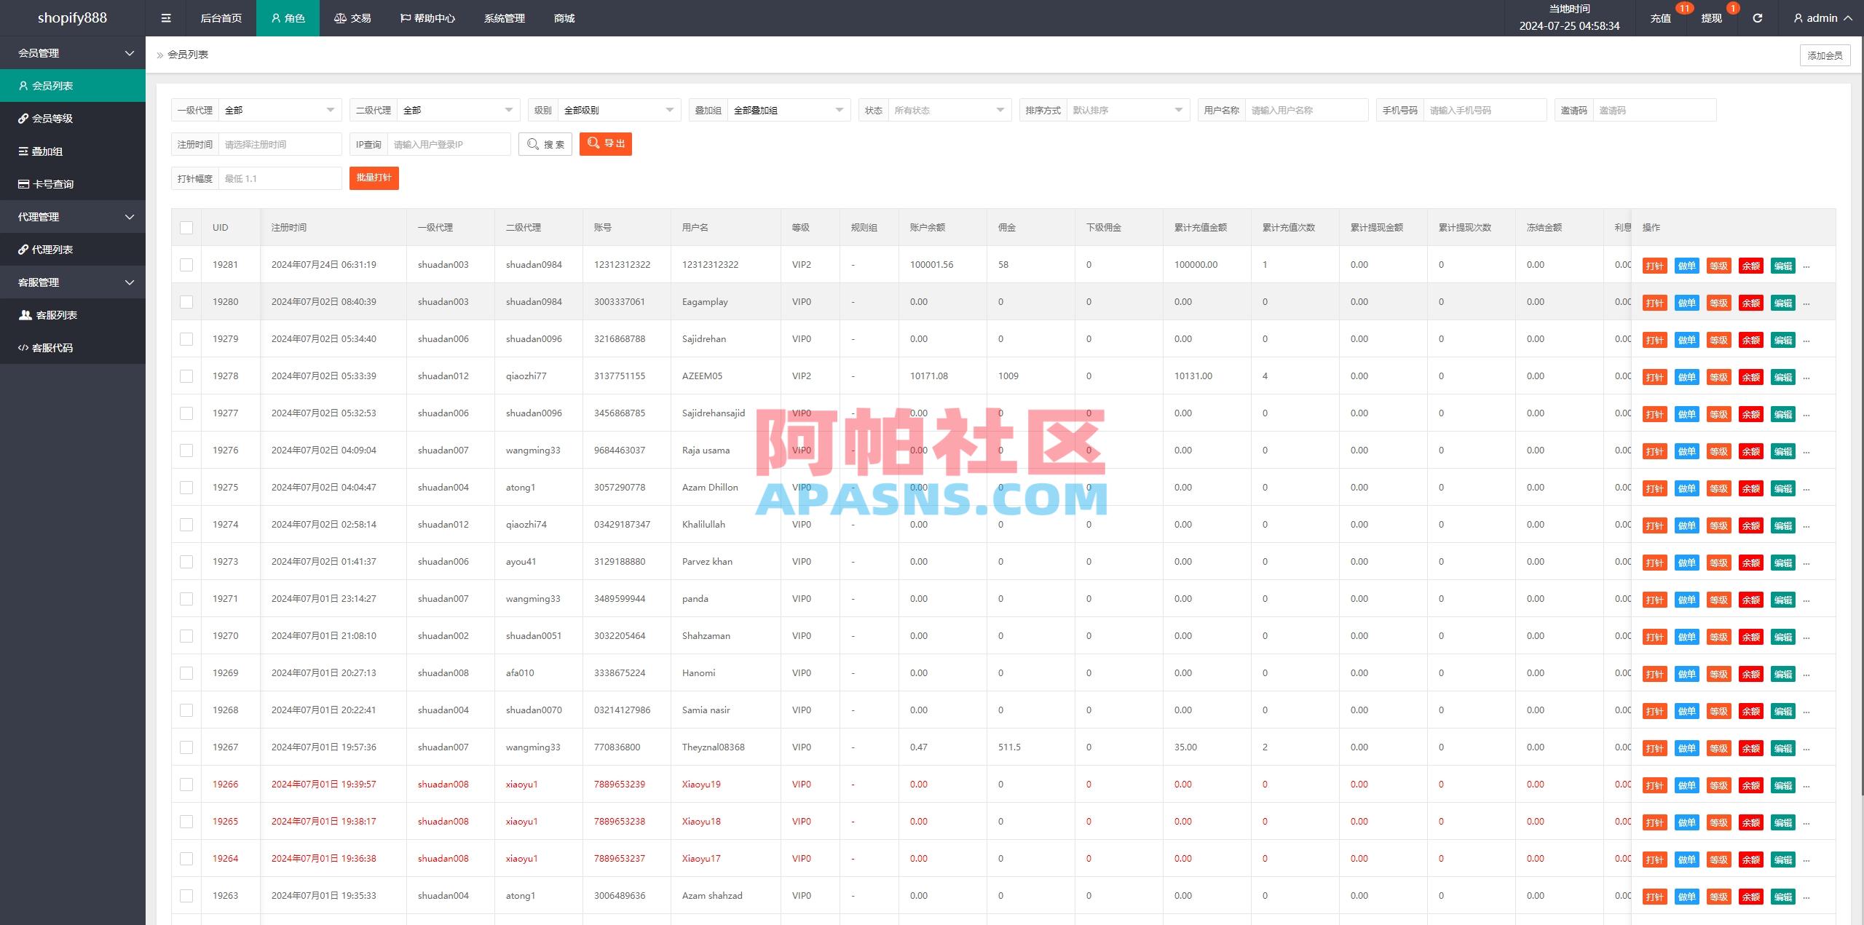Check the select-all checkbox in the table header
The width and height of the screenshot is (1864, 925).
click(186, 227)
